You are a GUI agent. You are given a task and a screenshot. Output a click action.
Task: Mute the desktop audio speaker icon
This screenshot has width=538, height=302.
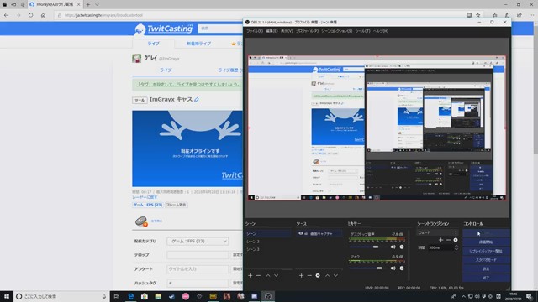[393, 247]
